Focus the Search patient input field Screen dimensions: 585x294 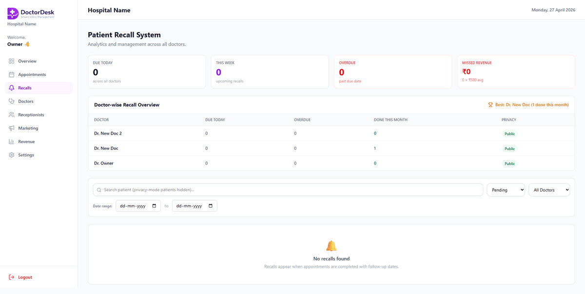(288, 190)
